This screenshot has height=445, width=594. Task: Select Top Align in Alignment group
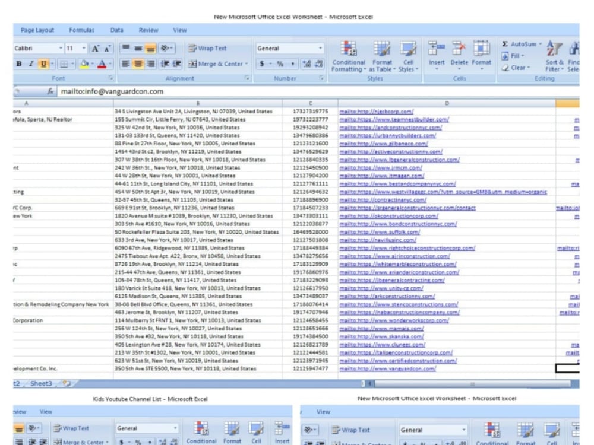coord(126,48)
